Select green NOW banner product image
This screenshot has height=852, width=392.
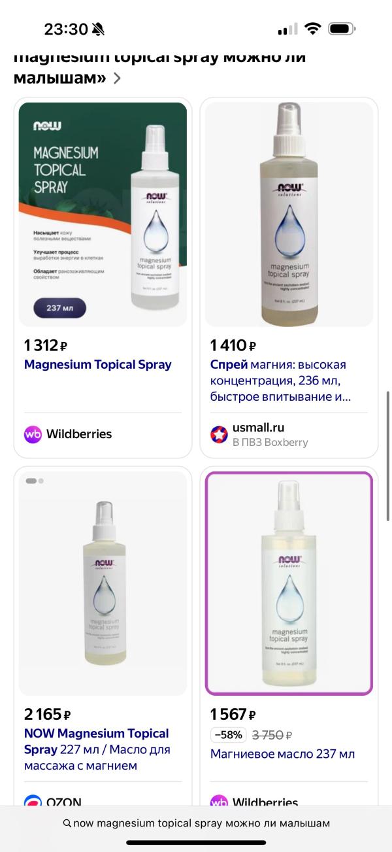[x=103, y=214]
